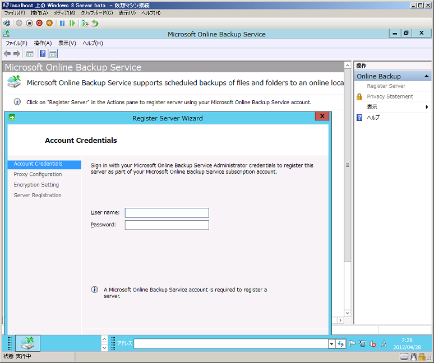This screenshot has height=363, width=434.
Task: Revert the VM with the green undo arrow
Action: click(x=95, y=23)
